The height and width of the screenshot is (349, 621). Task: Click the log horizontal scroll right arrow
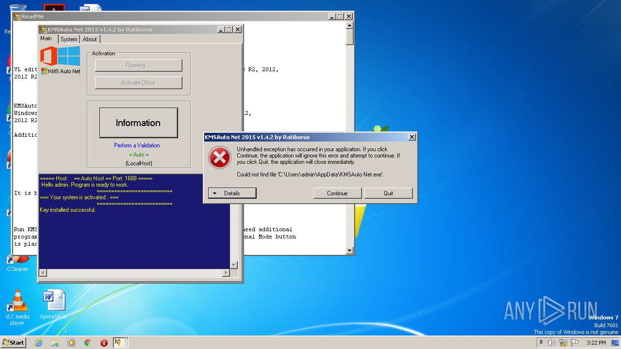pos(226,273)
